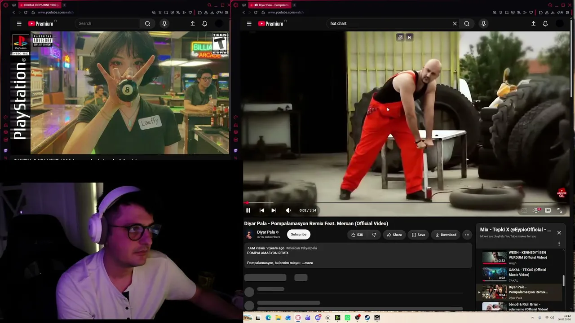The height and width of the screenshot is (323, 575).
Task: Open File Explorer from the taskbar
Action: [278, 318]
